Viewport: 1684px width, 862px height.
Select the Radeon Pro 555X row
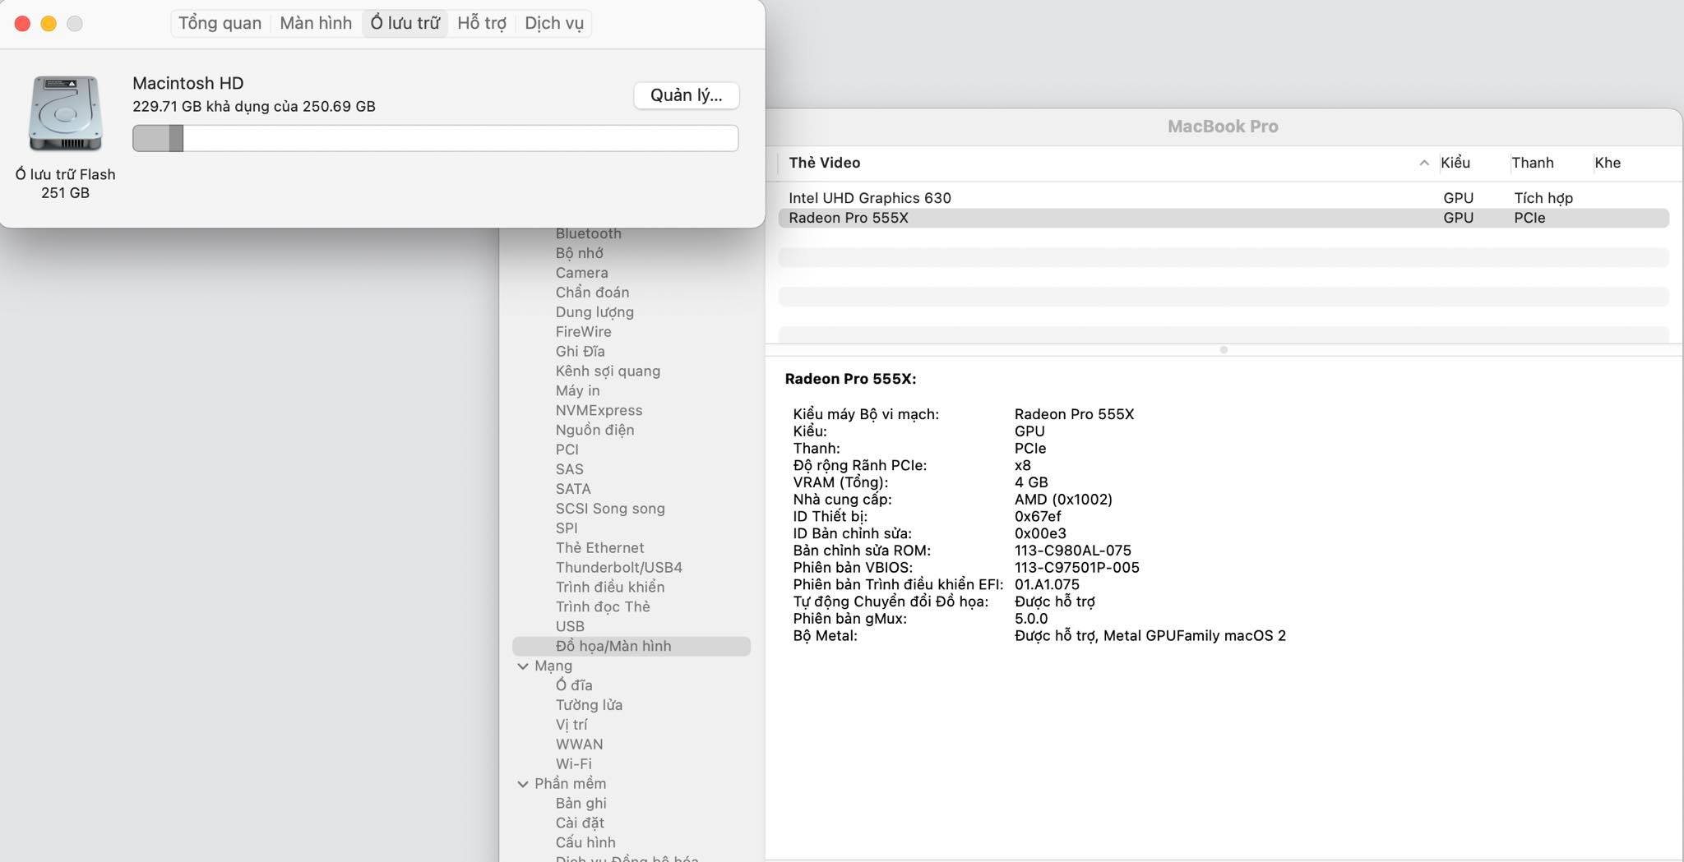tap(848, 218)
